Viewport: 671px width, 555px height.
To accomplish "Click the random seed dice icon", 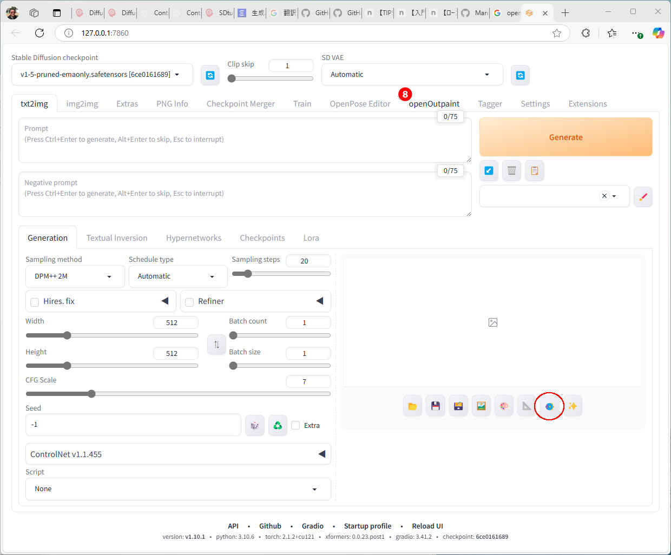I will point(254,426).
